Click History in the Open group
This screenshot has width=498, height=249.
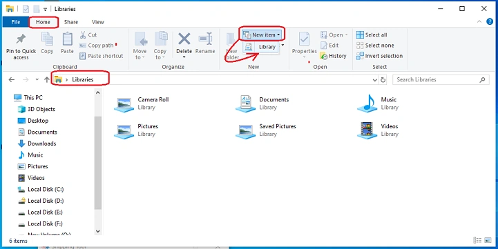(x=333, y=56)
